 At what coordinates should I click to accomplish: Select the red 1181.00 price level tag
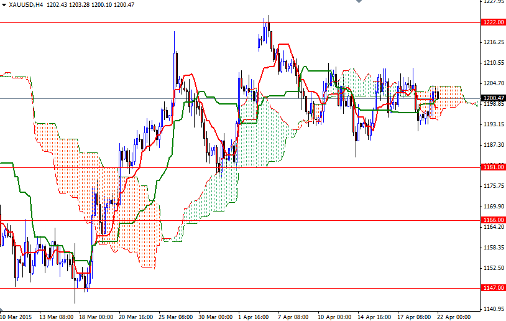[493, 167]
